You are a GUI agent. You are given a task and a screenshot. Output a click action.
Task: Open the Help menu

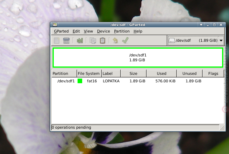point(138,31)
